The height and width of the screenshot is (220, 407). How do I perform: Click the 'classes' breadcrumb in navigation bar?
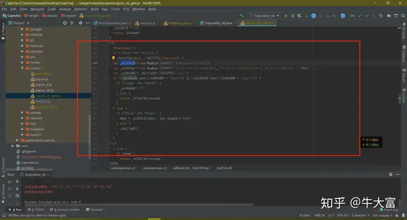pyautogui.click(x=50, y=16)
